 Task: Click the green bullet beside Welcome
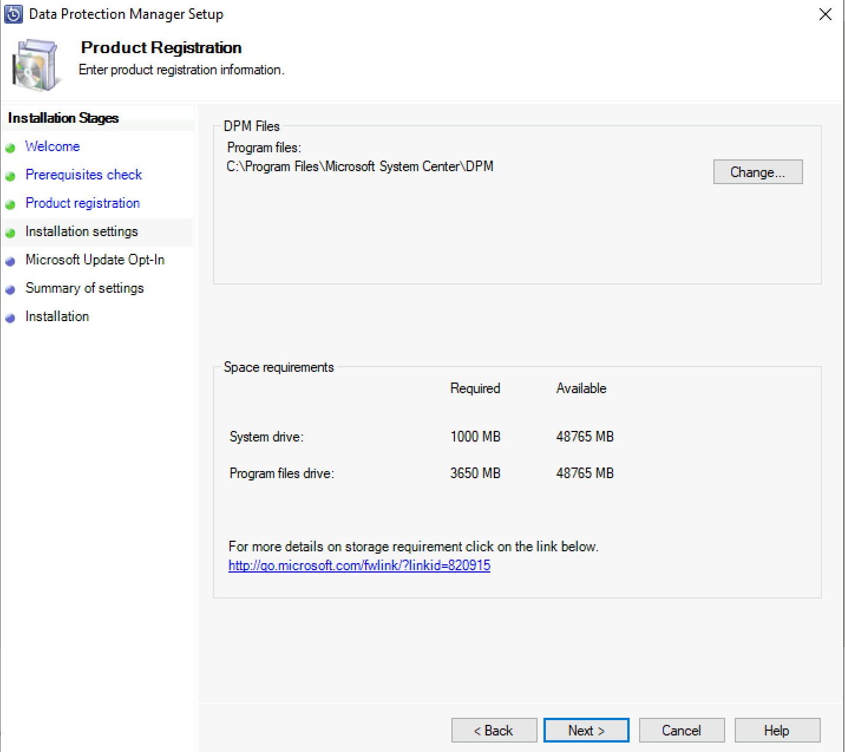coord(10,148)
